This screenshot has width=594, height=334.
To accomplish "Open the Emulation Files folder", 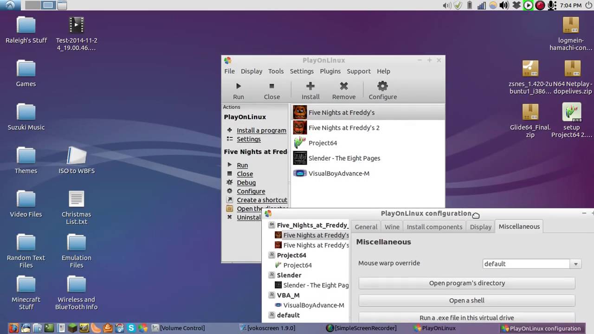I will pyautogui.click(x=77, y=251).
